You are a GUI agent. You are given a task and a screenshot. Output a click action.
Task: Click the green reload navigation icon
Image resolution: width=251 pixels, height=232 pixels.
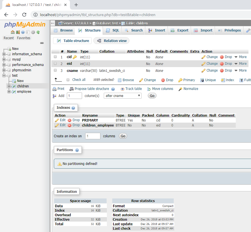(38, 32)
